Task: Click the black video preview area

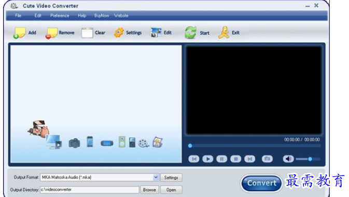Action: (254, 90)
